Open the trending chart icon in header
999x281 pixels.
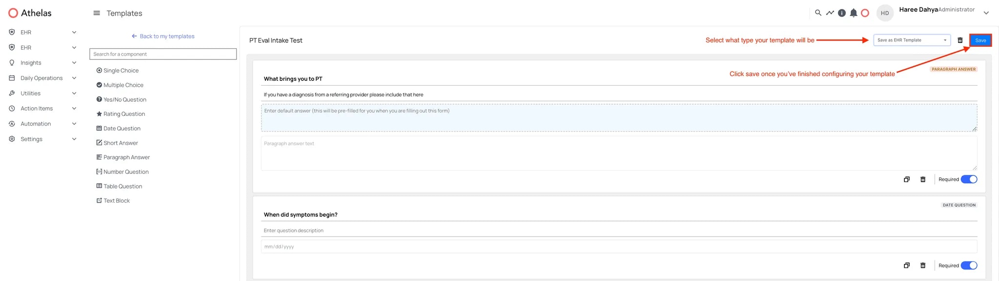pos(830,13)
